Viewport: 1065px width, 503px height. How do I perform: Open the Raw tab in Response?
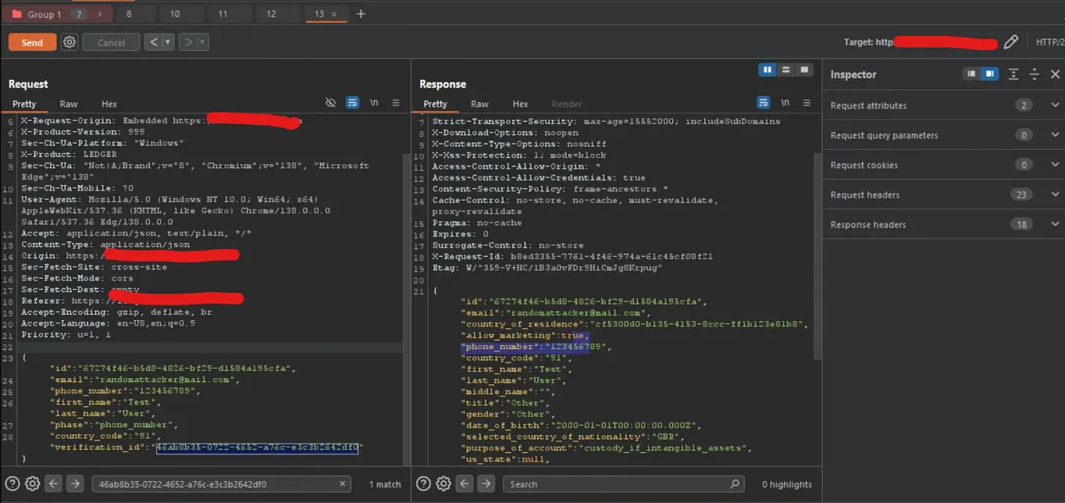(x=479, y=104)
